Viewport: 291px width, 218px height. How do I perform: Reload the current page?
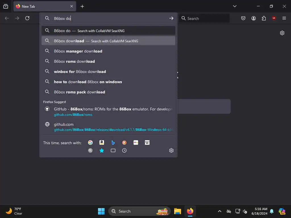point(27,18)
